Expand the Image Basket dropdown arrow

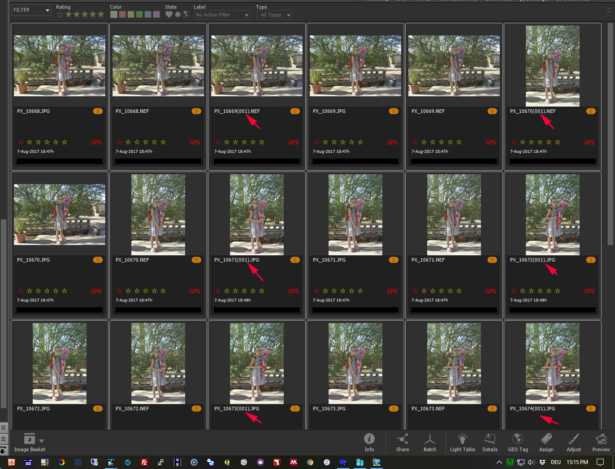(x=42, y=441)
